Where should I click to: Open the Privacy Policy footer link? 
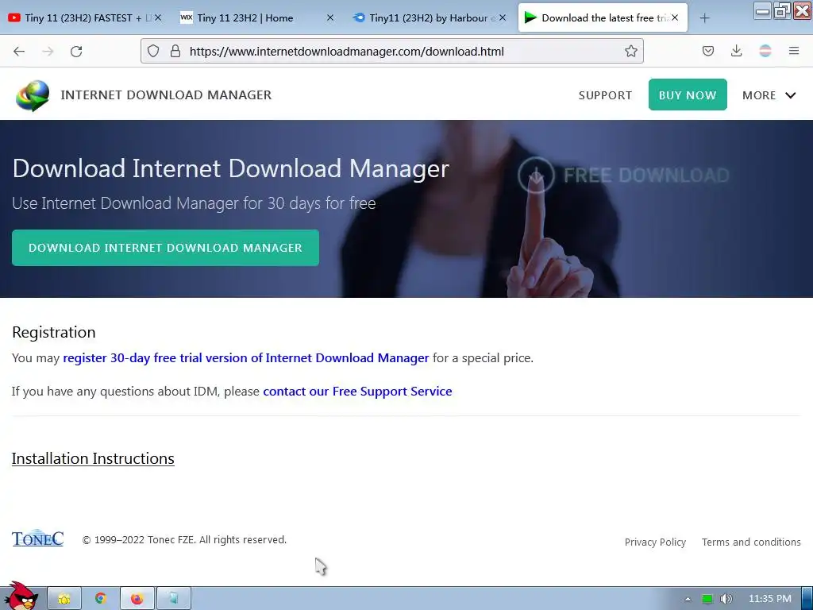[x=655, y=542]
